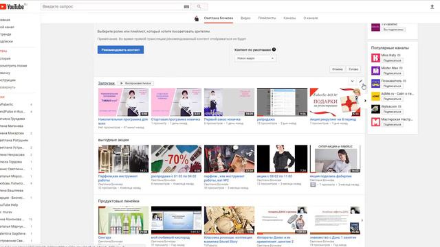Open мой любимый кислород title link
440x247 pixels.
[x=170, y=237]
